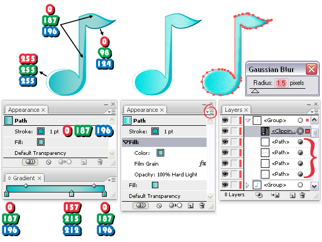Click Default Transparency in the Film Grain Appearance panel
This screenshot has height=242, width=322.
[x=155, y=196]
